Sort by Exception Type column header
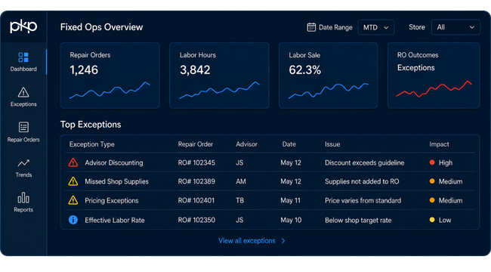Screen dimensions: 491x272 pos(91,144)
